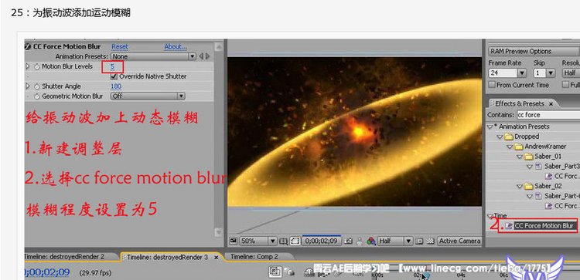
Task: Click the composition preview image
Action: click(x=354, y=132)
